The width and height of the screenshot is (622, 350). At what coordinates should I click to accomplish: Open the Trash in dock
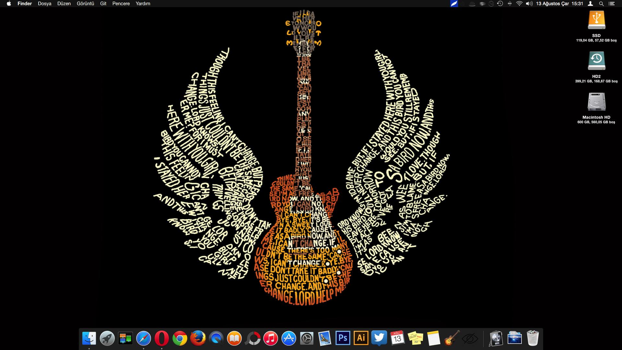tap(533, 339)
